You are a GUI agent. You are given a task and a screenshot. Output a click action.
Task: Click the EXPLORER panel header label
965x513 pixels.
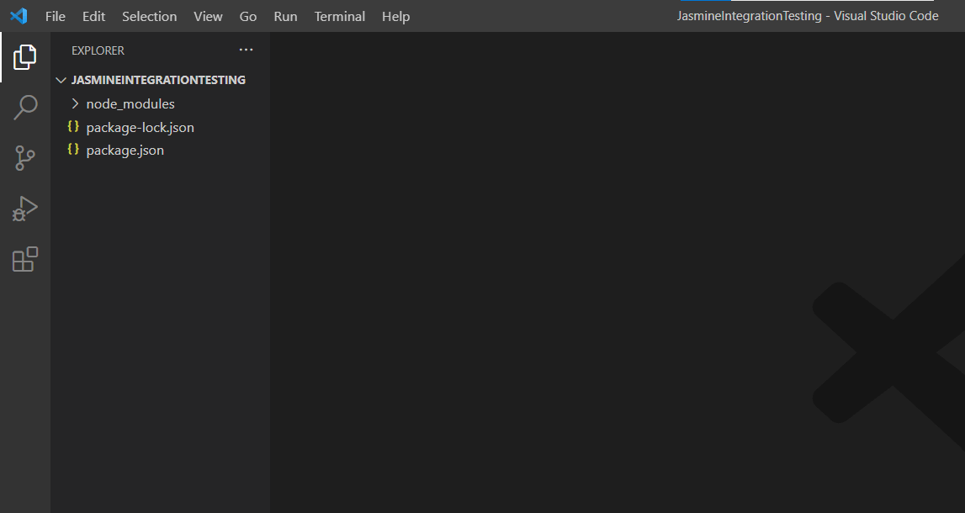pos(98,50)
